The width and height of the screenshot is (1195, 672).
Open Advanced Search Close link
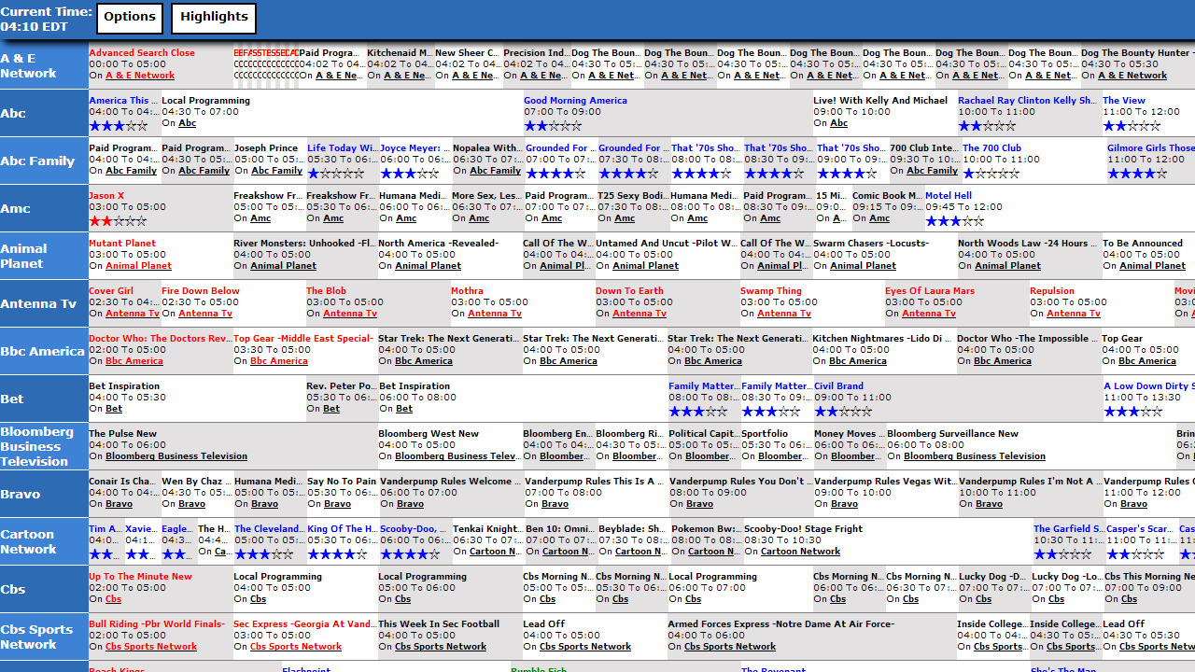[x=142, y=53]
